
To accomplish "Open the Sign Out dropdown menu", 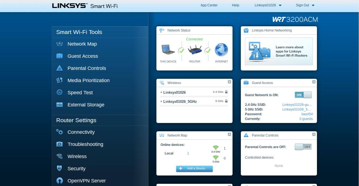I will [x=305, y=5].
